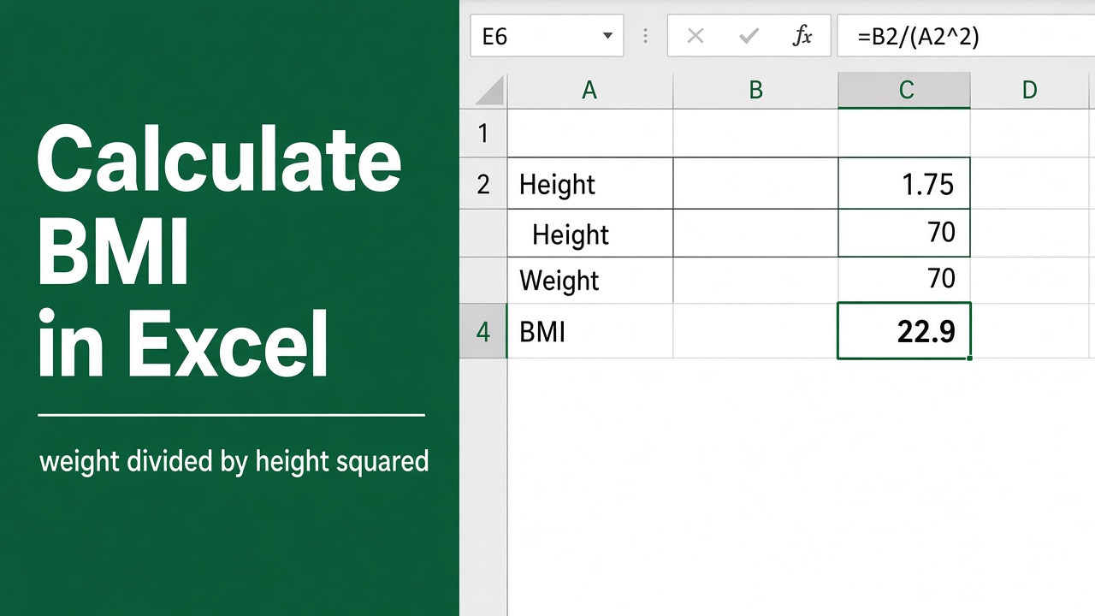The height and width of the screenshot is (616, 1095).
Task: Click the cancel X icon in formula bar
Action: click(695, 36)
